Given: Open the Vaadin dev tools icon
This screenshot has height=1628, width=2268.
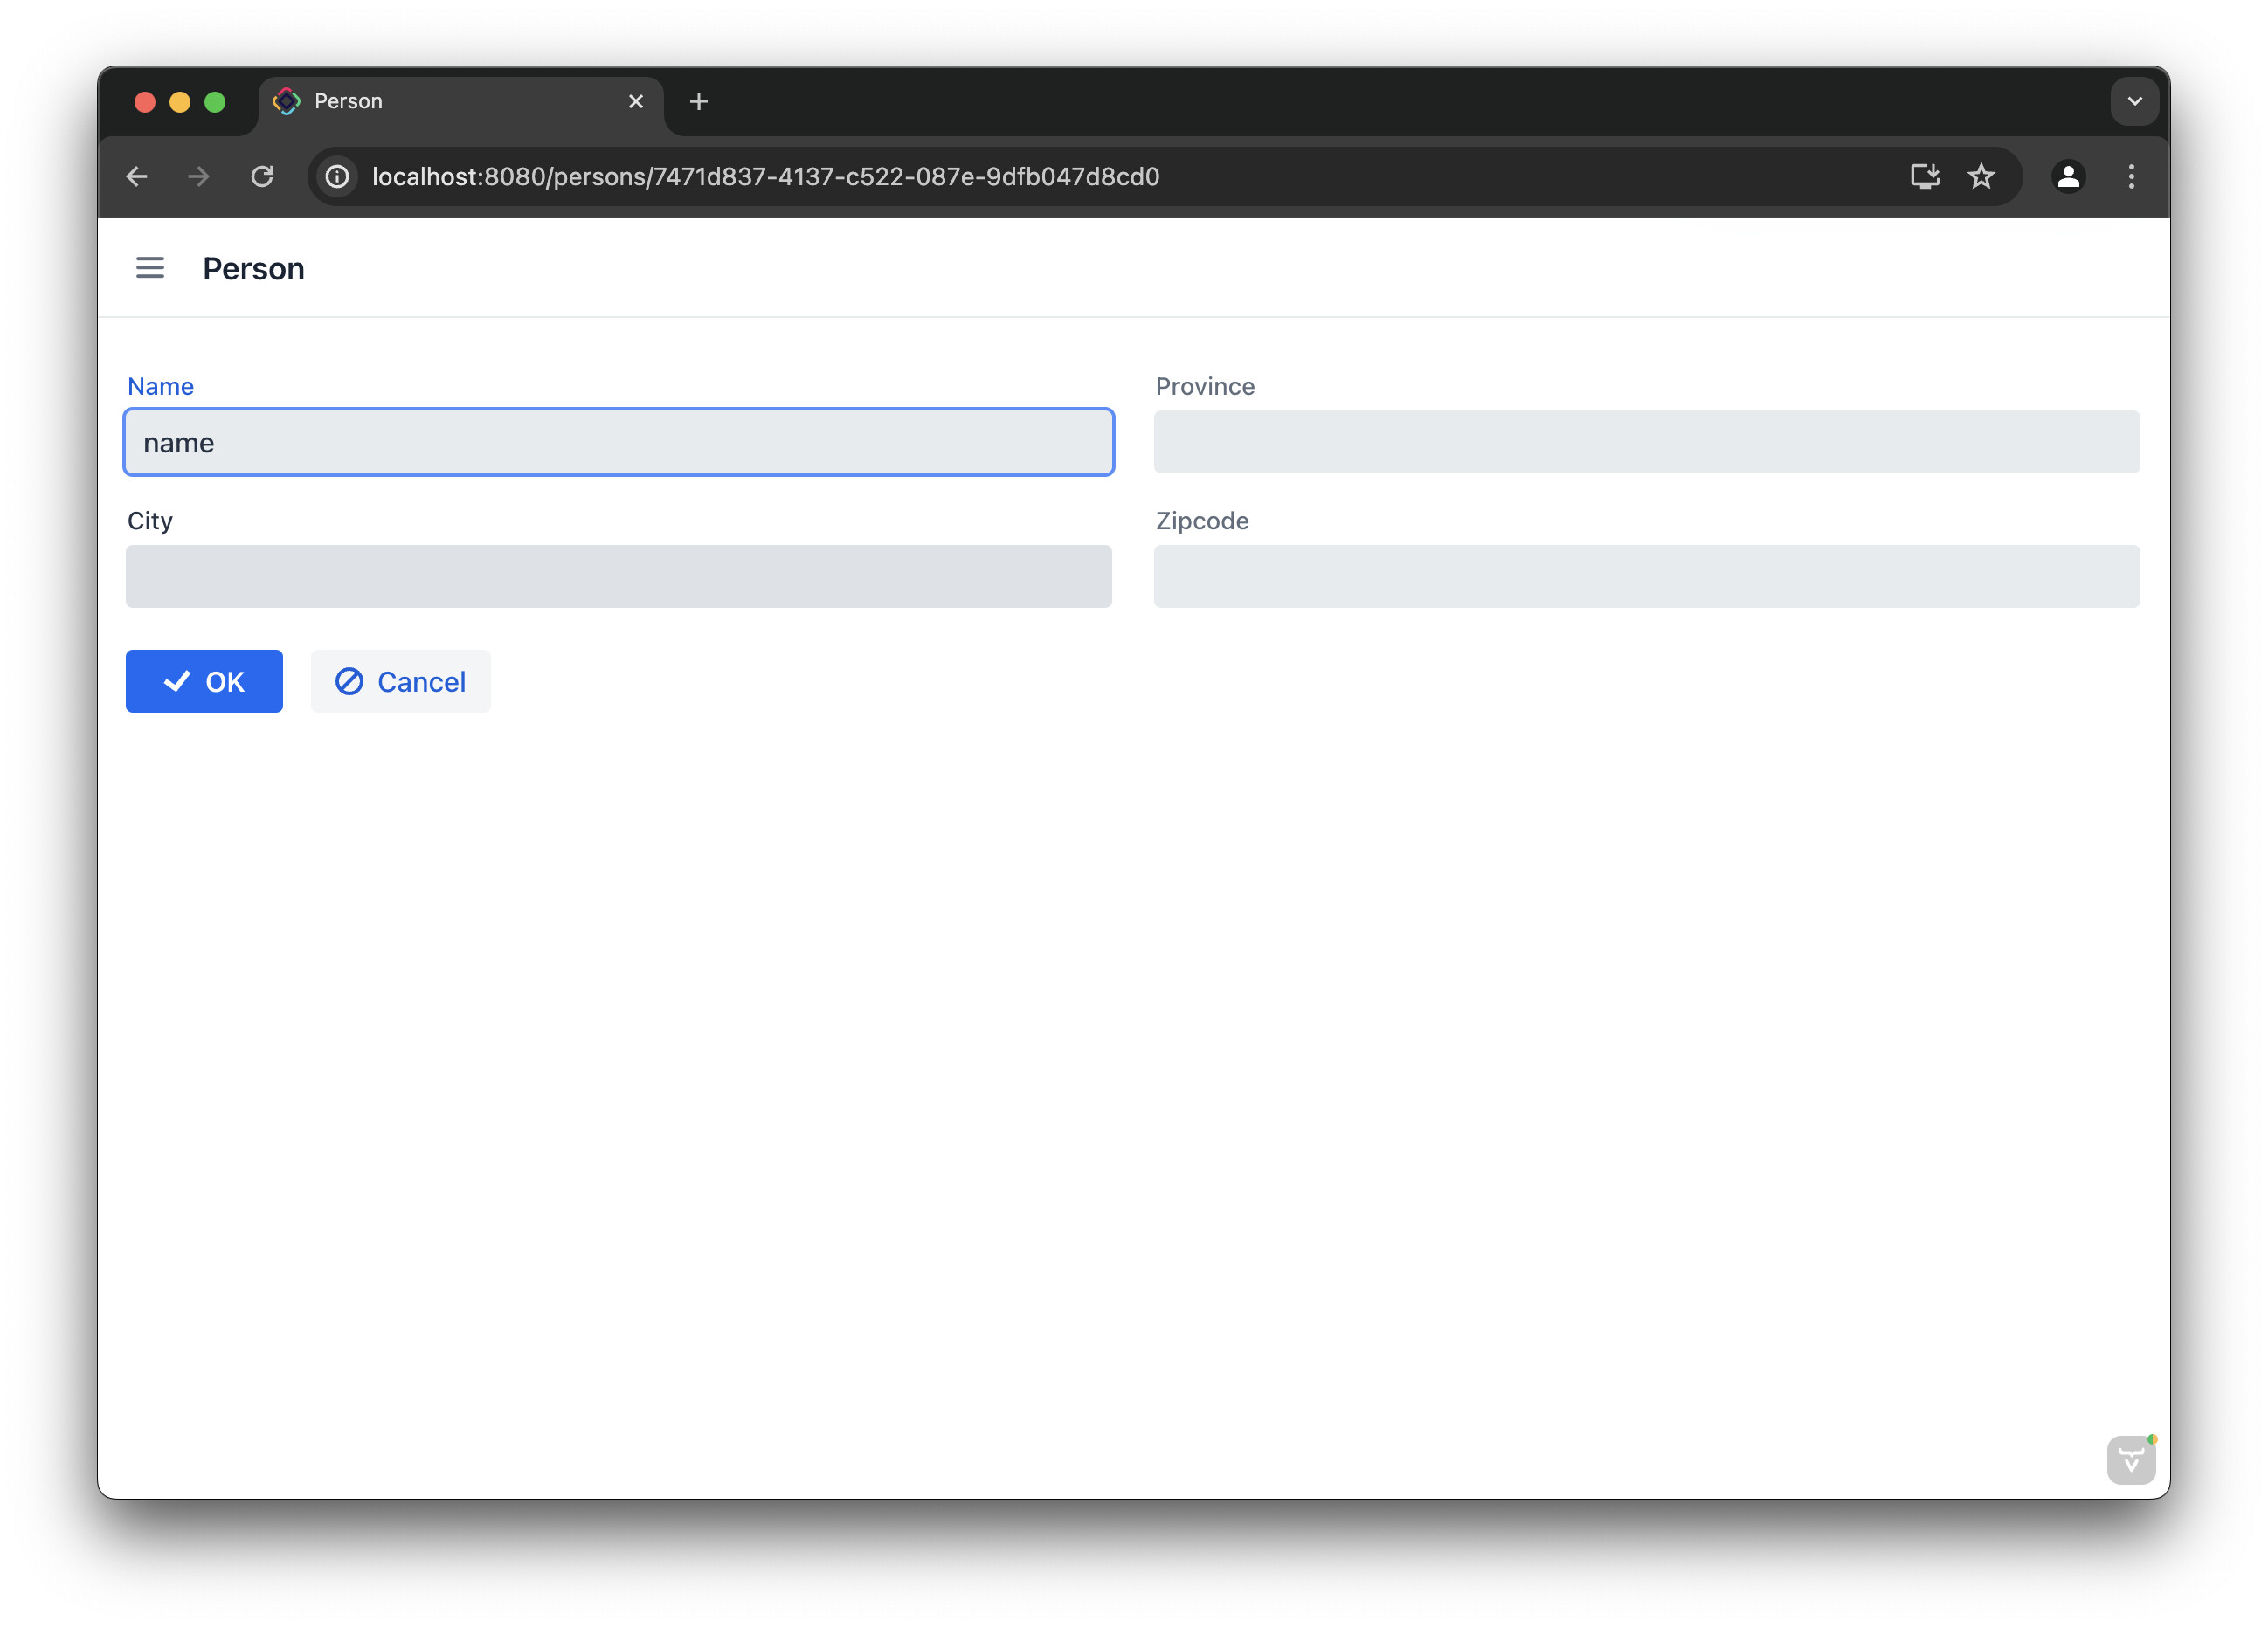Looking at the screenshot, I should click(2131, 1459).
